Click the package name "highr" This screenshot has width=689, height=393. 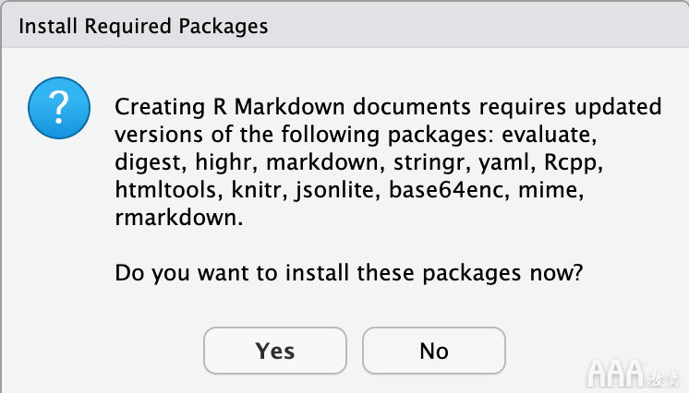[224, 162]
